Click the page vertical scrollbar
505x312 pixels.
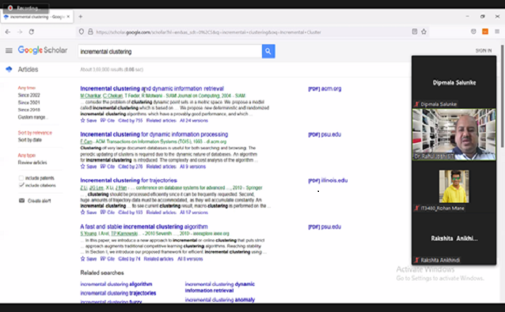(x=502, y=96)
